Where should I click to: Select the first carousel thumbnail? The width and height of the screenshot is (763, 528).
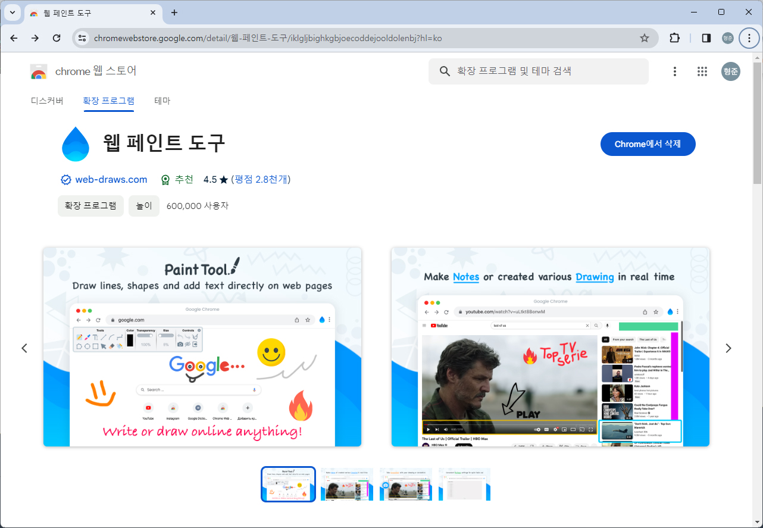288,484
